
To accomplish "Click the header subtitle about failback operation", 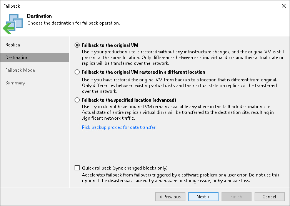I will (73, 23).
